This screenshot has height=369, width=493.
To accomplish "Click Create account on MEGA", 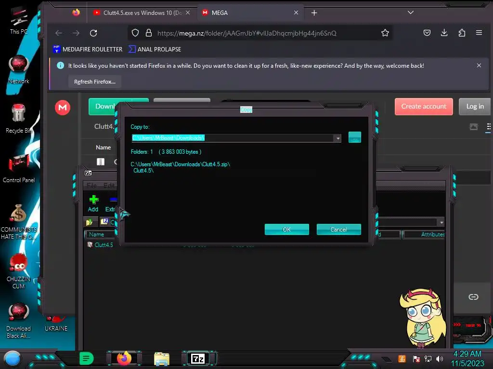I will tap(424, 106).
